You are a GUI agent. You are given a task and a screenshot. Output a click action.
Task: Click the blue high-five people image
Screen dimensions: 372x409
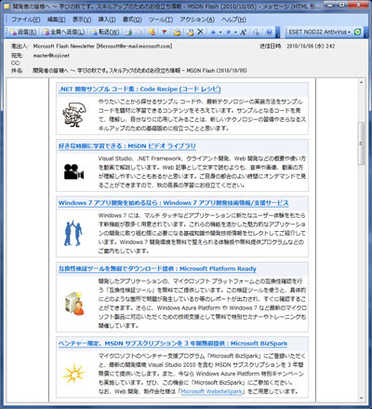coord(73,233)
